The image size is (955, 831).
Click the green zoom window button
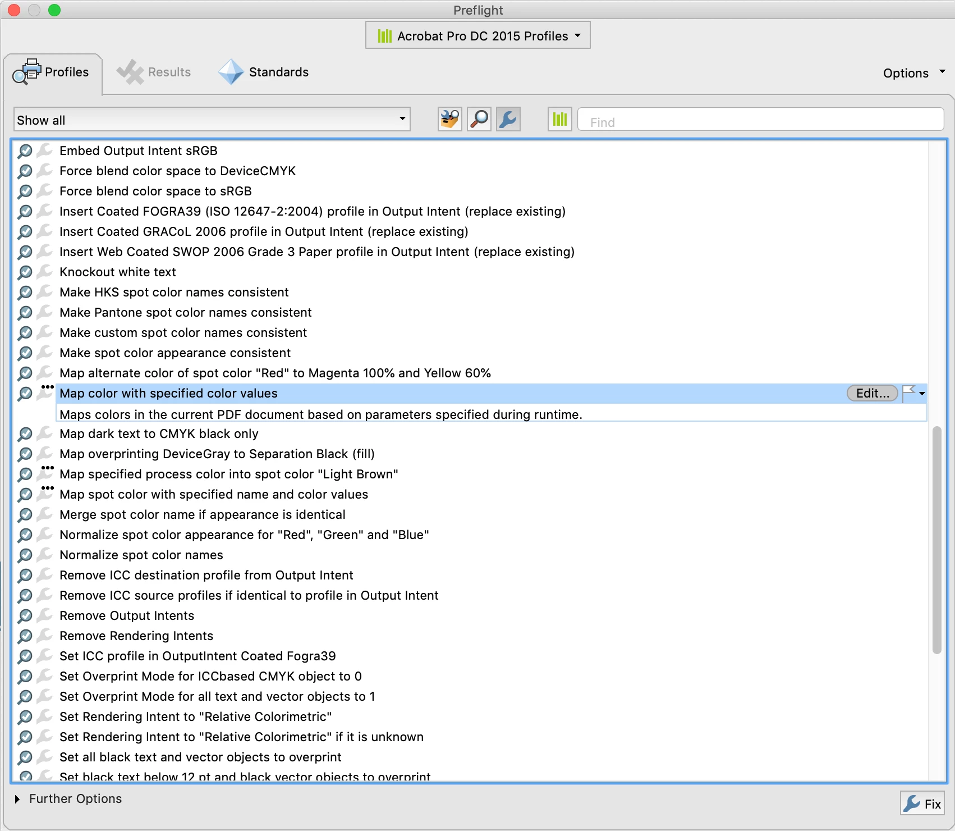54,10
